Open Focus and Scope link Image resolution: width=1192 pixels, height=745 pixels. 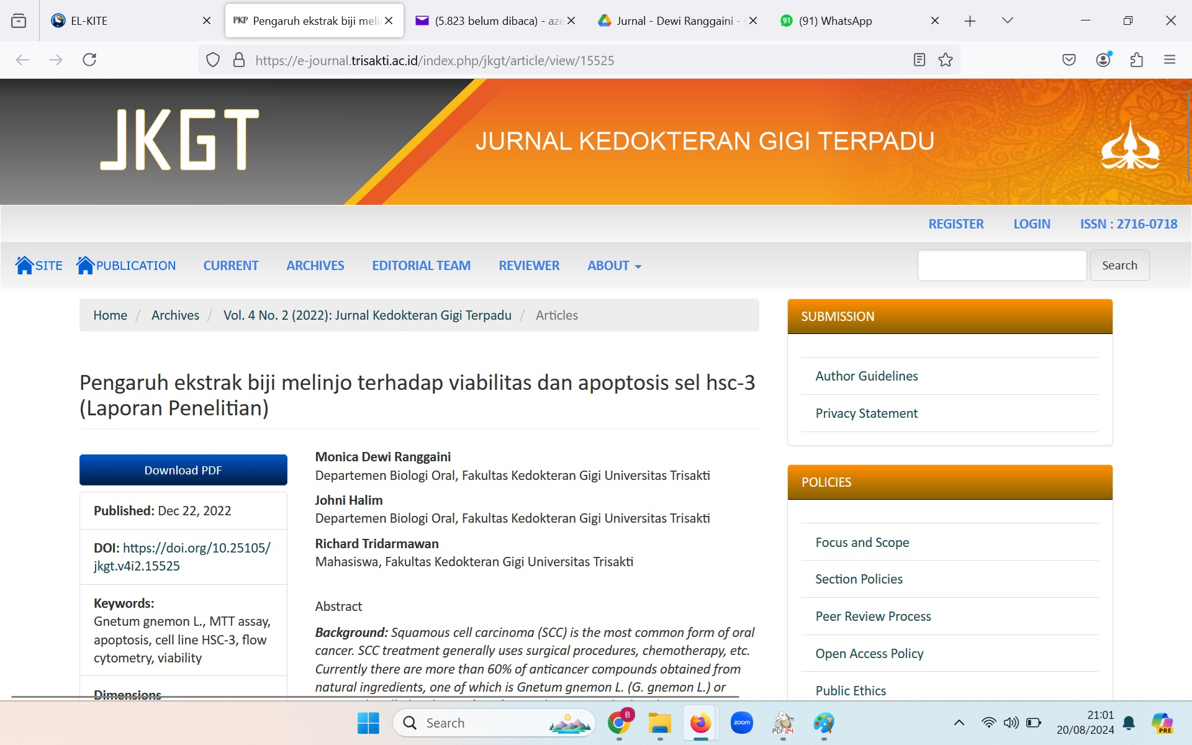tap(862, 543)
